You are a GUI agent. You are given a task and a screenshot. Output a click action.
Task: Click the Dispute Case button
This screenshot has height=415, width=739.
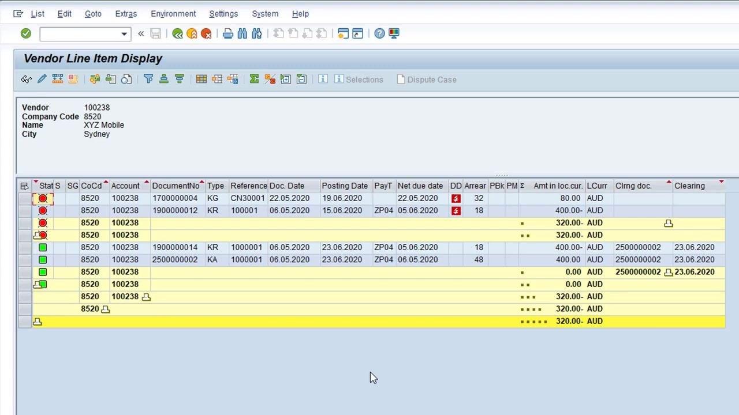(x=427, y=80)
